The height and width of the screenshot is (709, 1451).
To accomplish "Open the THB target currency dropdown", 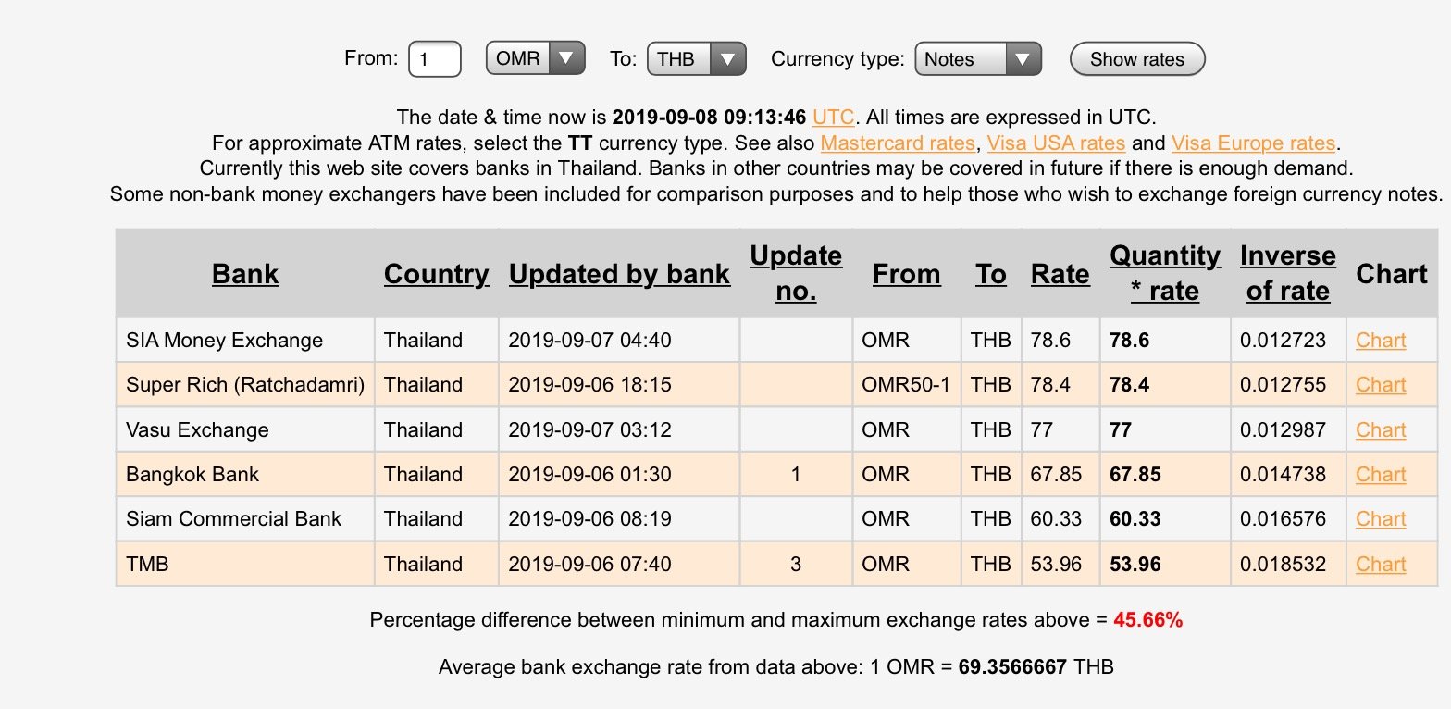I will [x=696, y=59].
